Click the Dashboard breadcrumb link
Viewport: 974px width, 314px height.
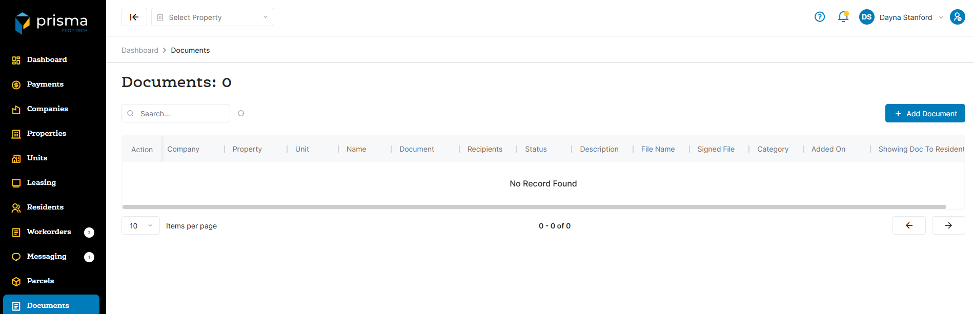click(140, 50)
